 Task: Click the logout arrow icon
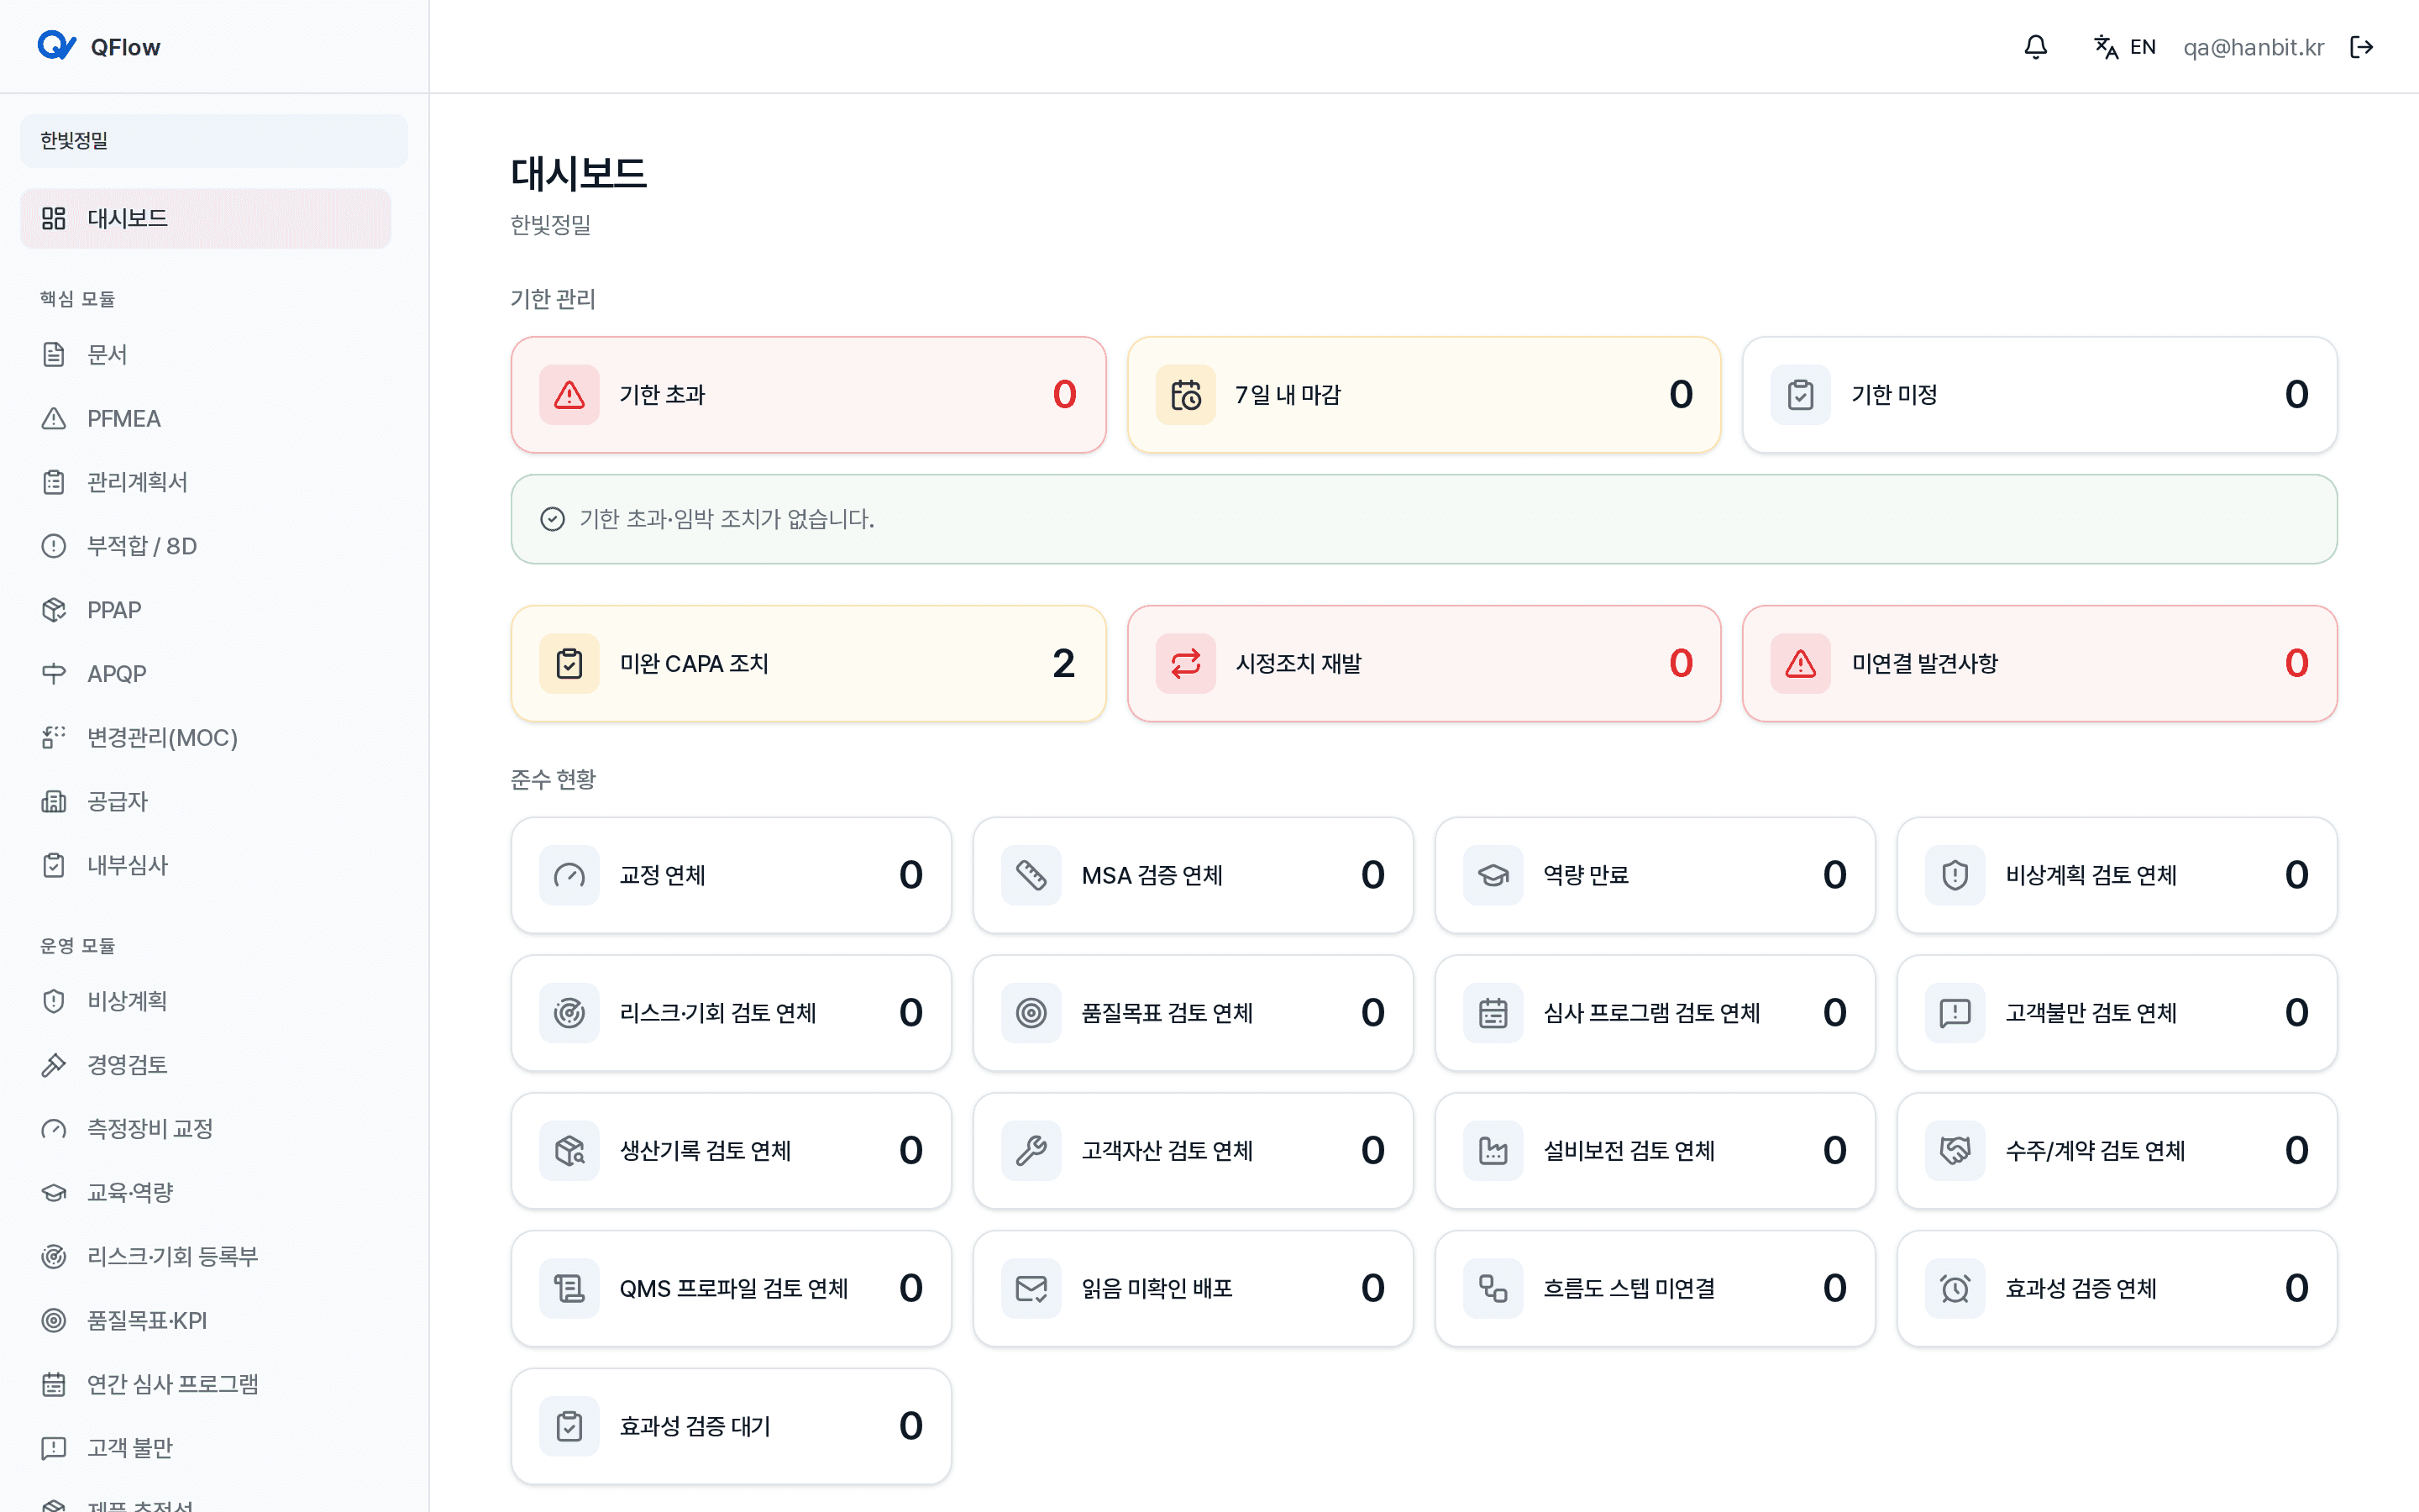[x=2361, y=47]
